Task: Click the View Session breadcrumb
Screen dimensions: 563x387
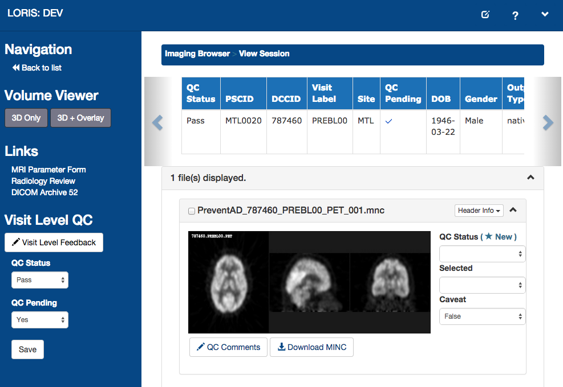Action: coord(264,54)
